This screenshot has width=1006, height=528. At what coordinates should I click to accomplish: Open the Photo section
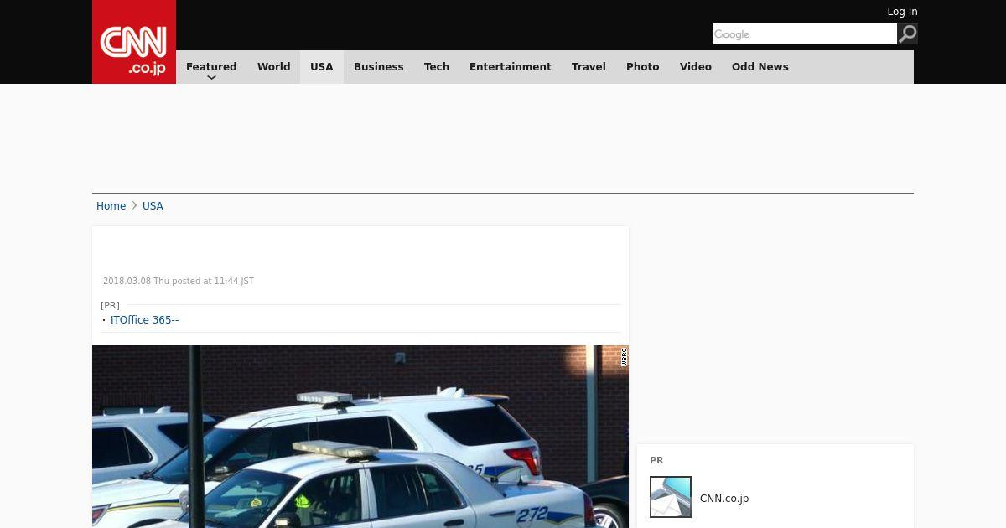pos(643,67)
